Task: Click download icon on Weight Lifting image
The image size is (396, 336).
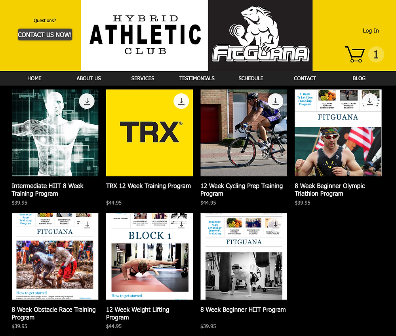Action: point(181,225)
